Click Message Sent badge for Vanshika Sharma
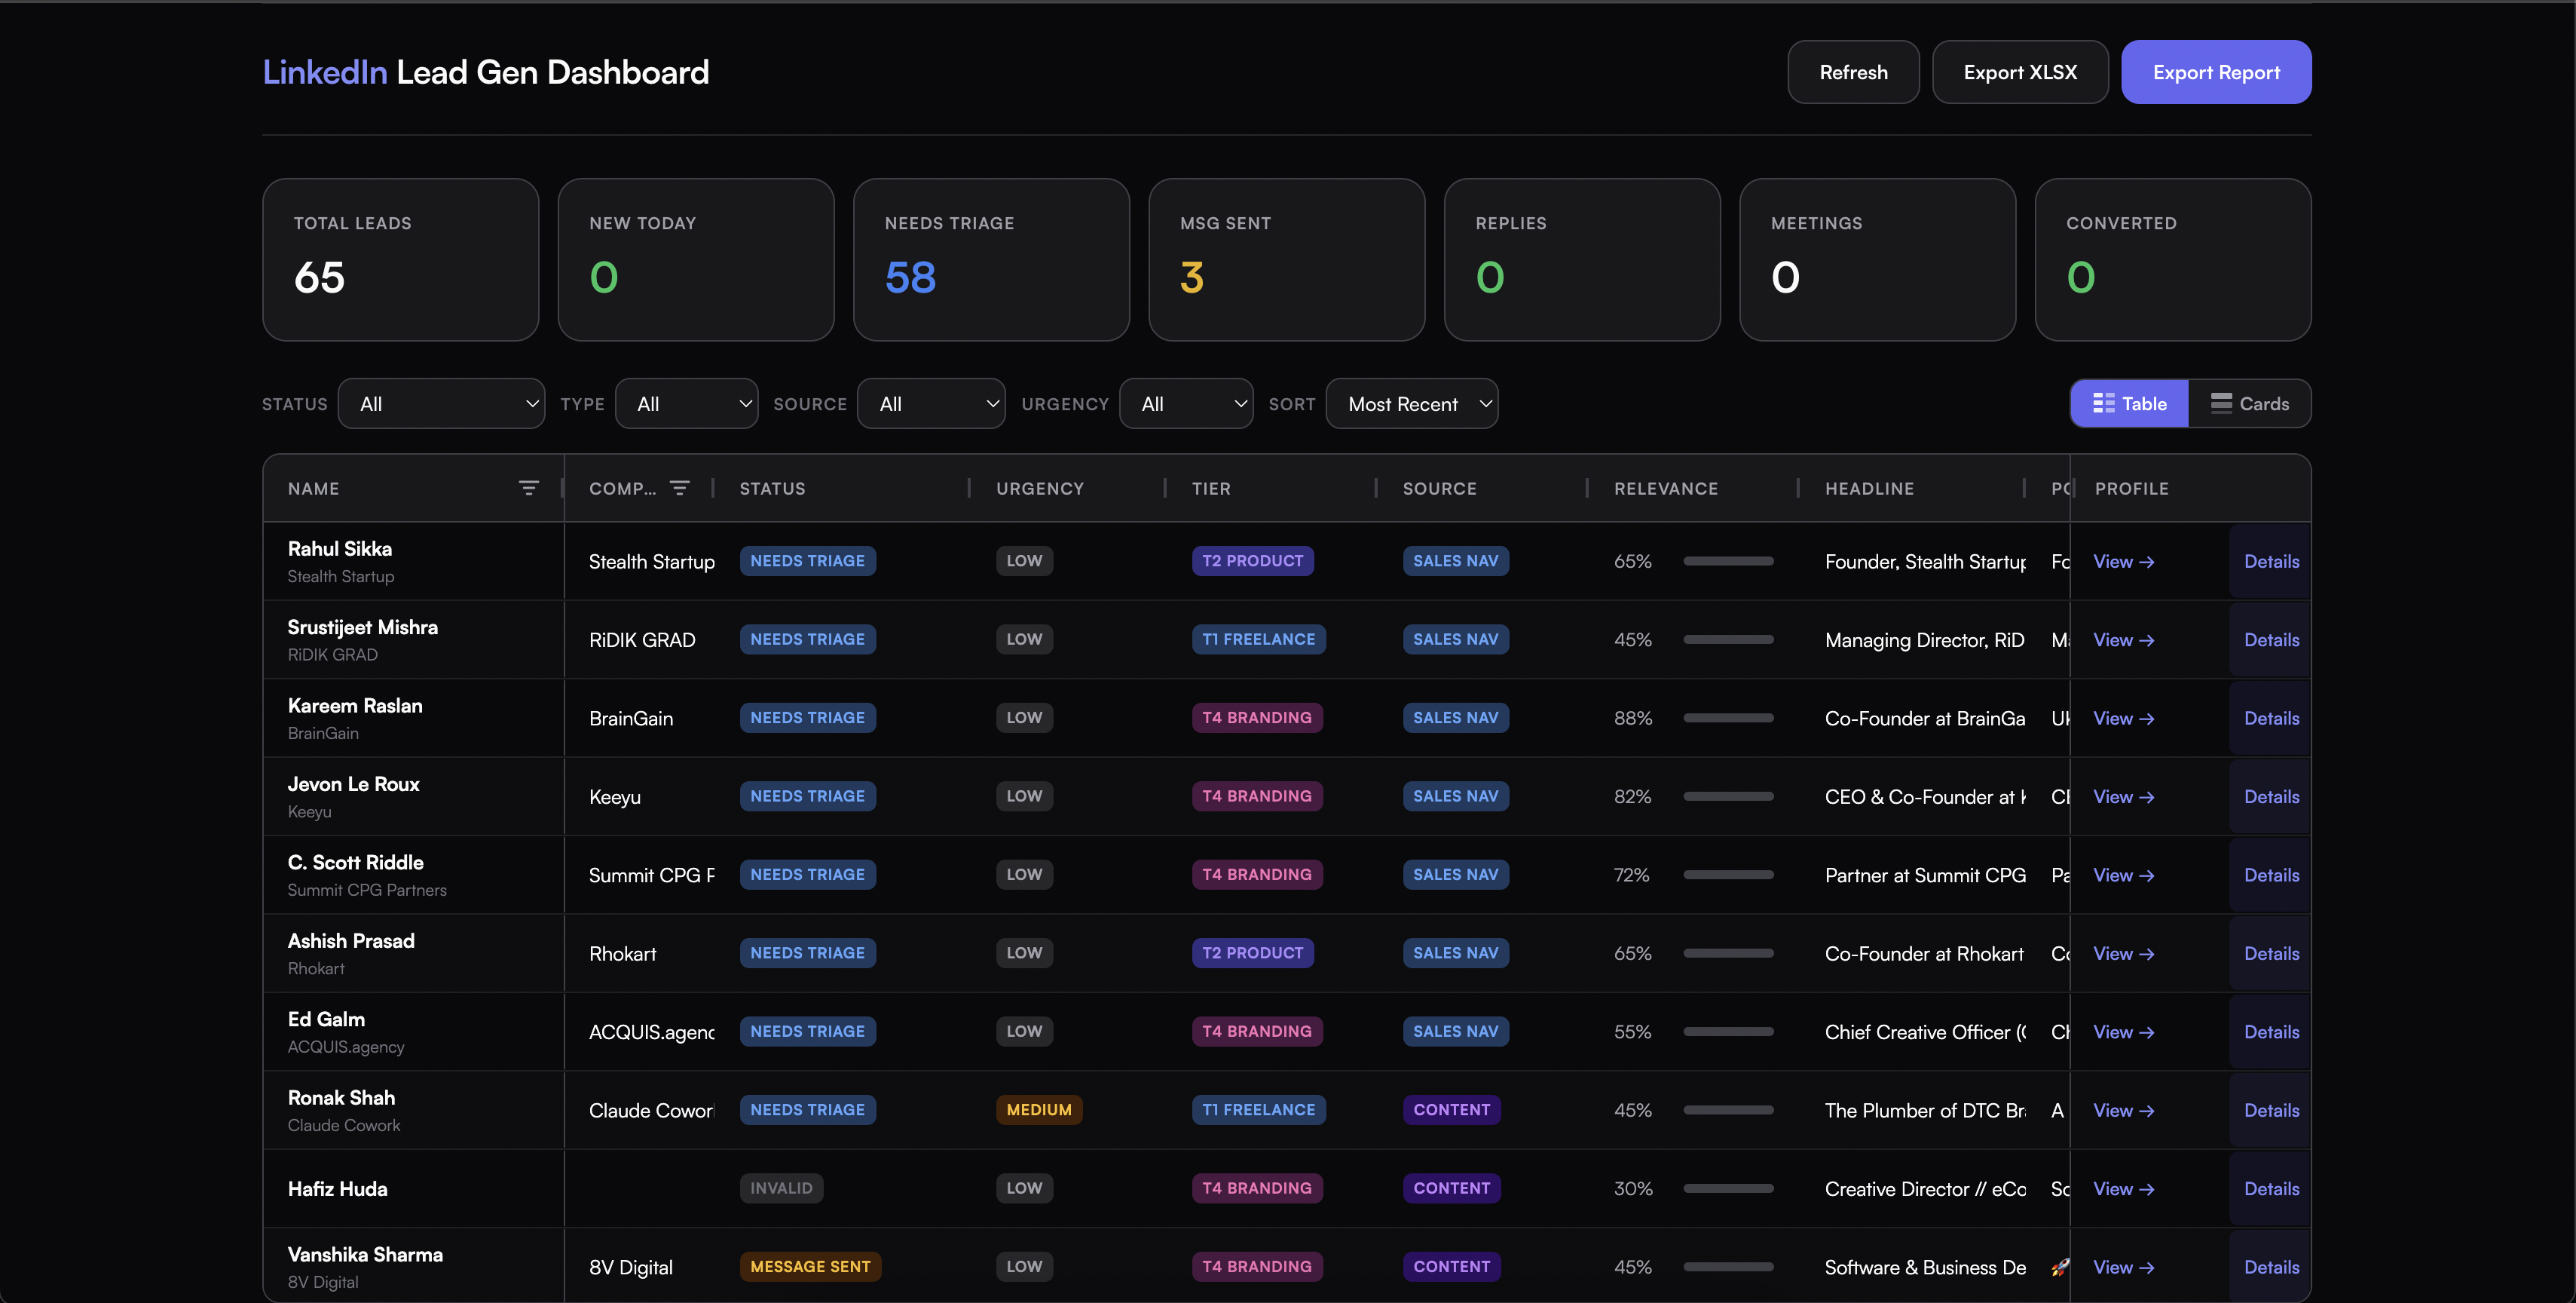Screen dimensions: 2576x1303 pos(810,1267)
